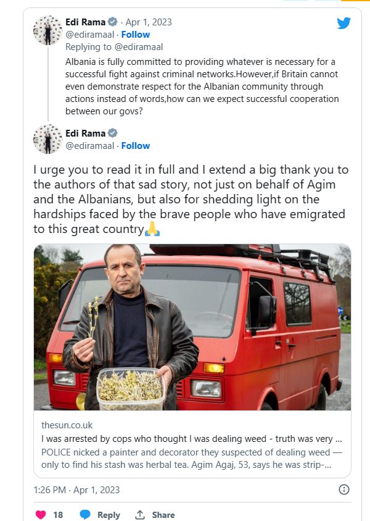Screen dimensions: 370x521
Task: Click the @ediramaal handle under the lower tweet name
Action: click(89, 146)
